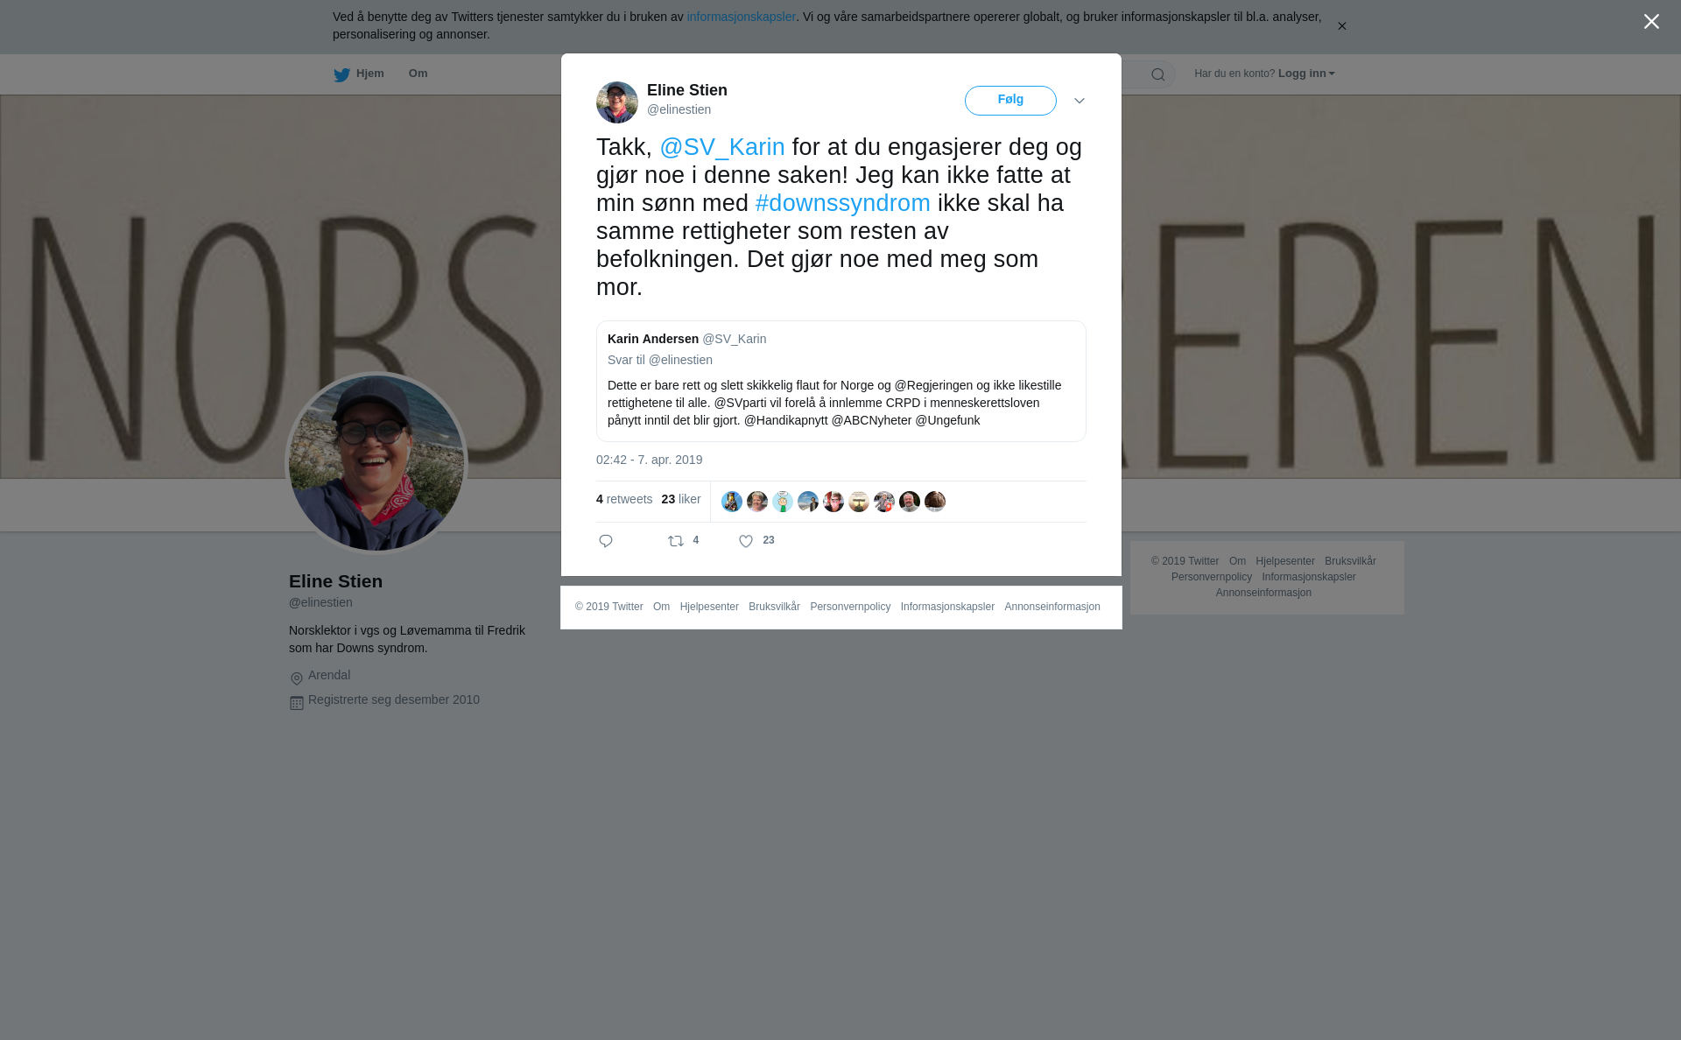Open the first liker's avatar thumbnail
The width and height of the screenshot is (1681, 1040).
732,502
